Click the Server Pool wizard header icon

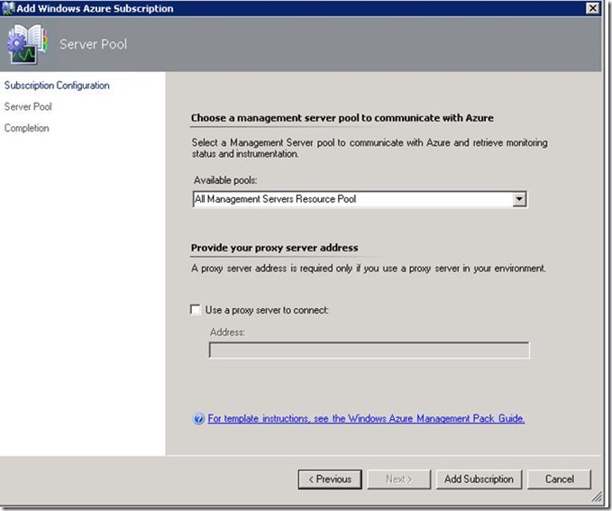[27, 44]
